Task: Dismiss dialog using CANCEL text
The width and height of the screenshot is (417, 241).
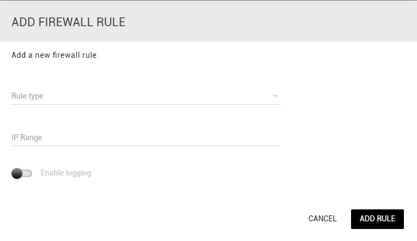Action: 322,219
